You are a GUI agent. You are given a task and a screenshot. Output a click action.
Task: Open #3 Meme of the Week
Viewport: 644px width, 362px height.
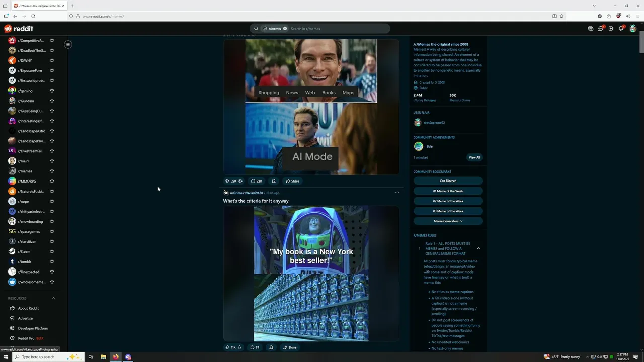pyautogui.click(x=448, y=211)
